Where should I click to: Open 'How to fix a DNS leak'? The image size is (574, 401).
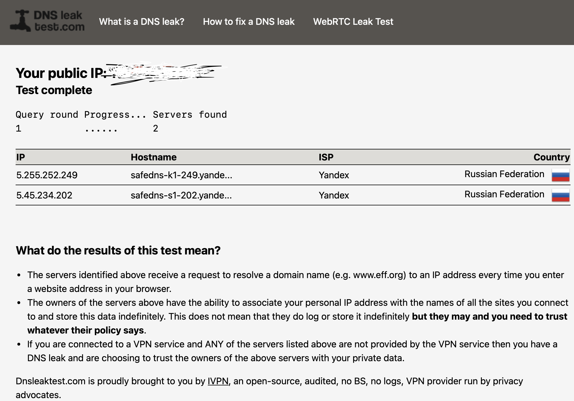point(249,22)
